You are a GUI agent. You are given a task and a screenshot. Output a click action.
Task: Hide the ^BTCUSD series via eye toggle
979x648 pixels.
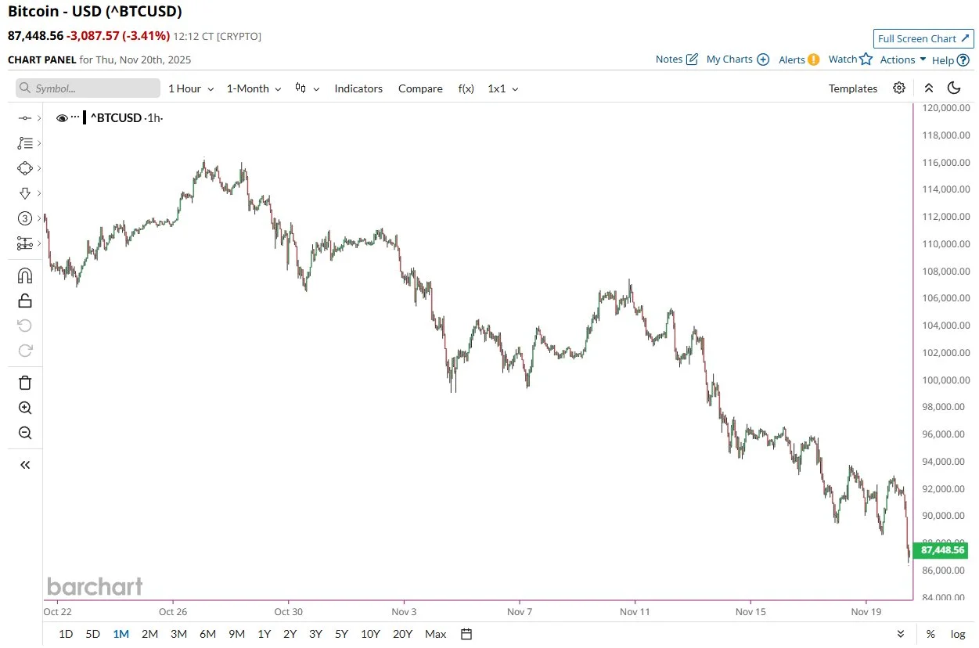(x=62, y=117)
